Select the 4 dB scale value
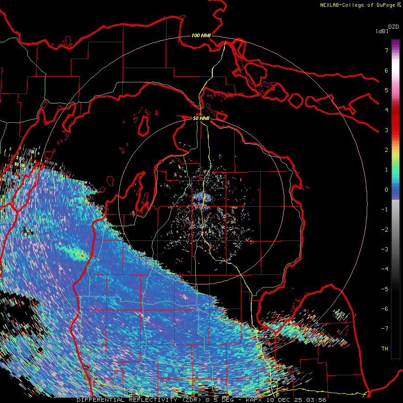Viewport: 403px width, 403px height. tap(386, 110)
